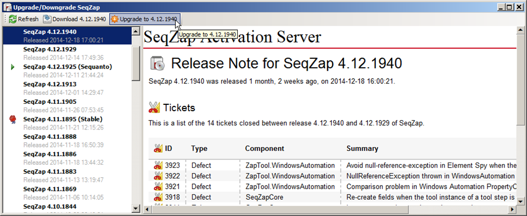Select SeqZap 4.11.1869 release
Viewport: 527px width, 216px height.
pos(67,193)
